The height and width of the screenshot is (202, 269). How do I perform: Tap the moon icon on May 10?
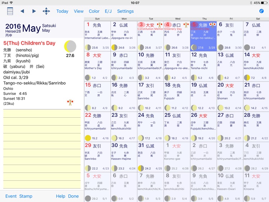pyautogui.click(x=141, y=78)
